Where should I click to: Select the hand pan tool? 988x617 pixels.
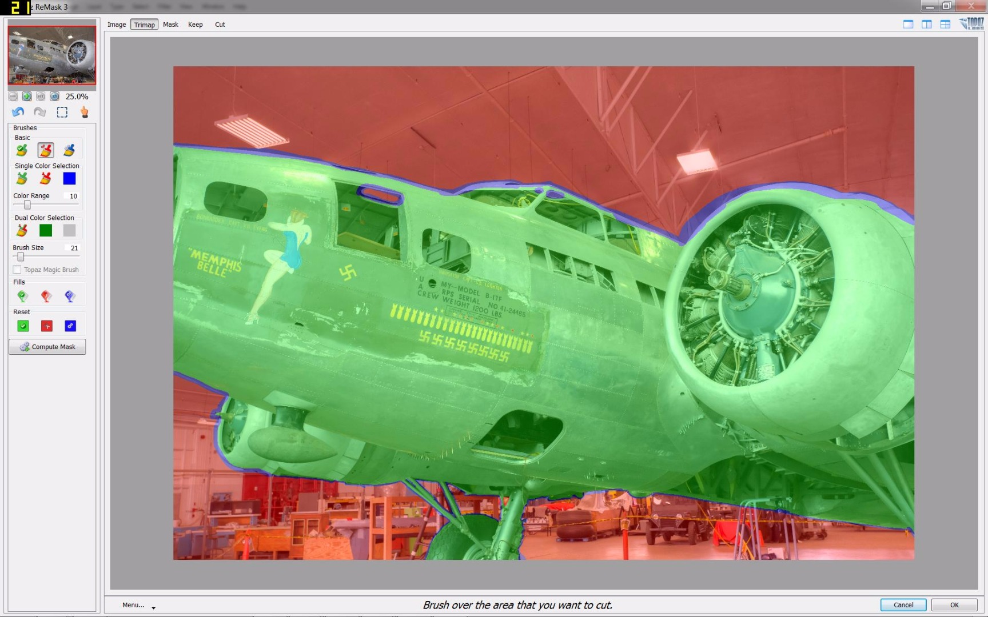tap(85, 112)
